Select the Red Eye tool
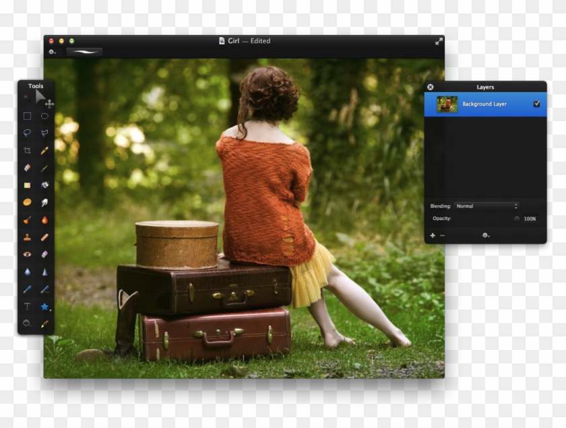 point(27,254)
